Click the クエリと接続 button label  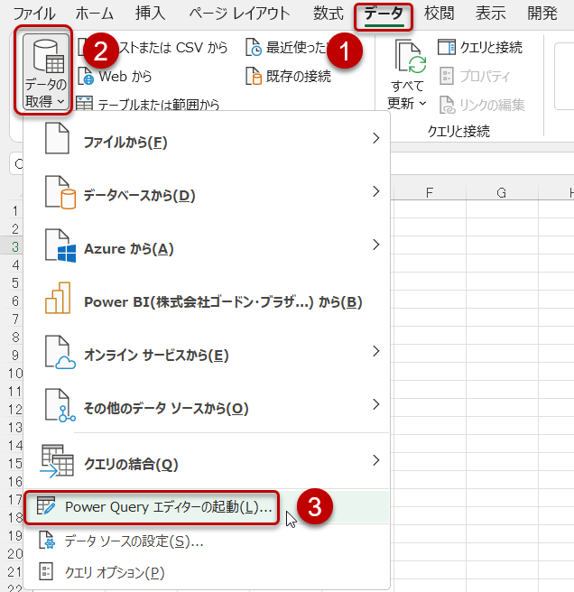pyautogui.click(x=491, y=47)
